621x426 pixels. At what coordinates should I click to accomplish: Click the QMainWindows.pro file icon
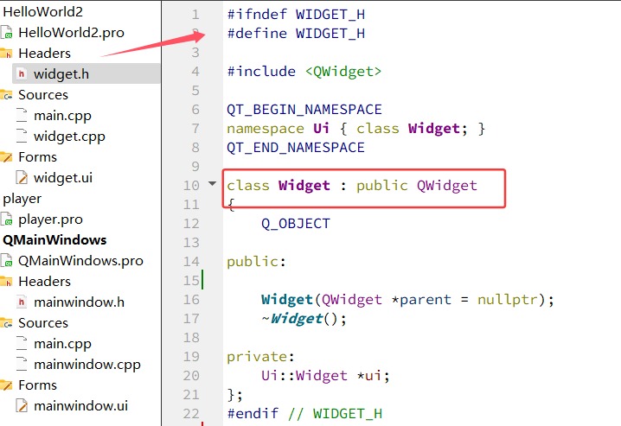point(6,261)
